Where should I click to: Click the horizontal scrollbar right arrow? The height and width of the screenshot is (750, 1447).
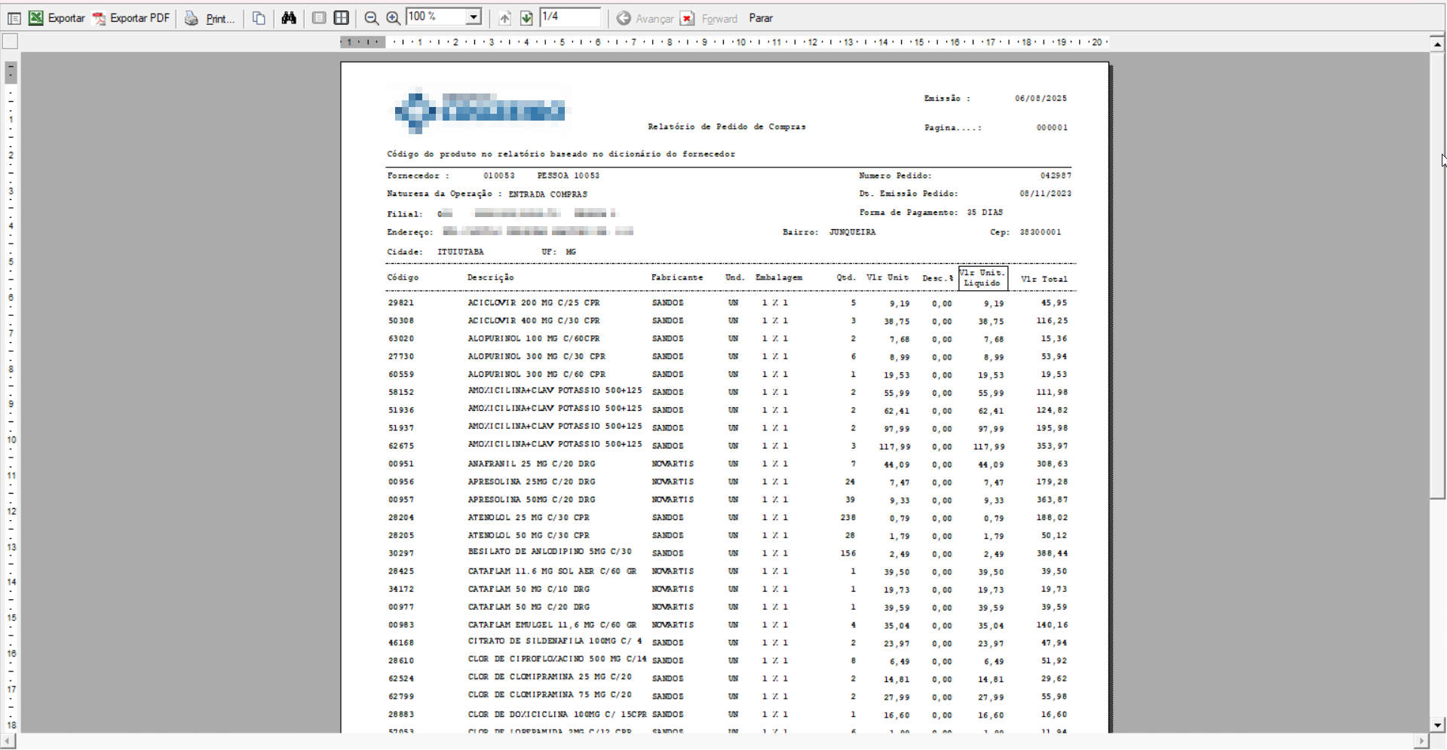(x=1422, y=742)
